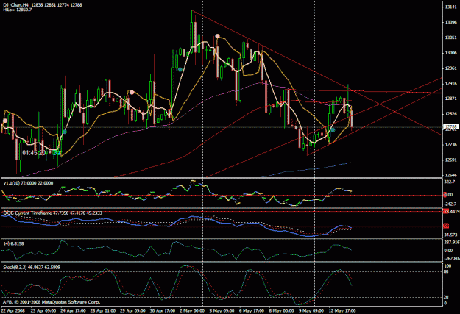The width and height of the screenshot is (460, 314).
Task: Select the 12 May 17:00 time label
Action: click(x=342, y=310)
